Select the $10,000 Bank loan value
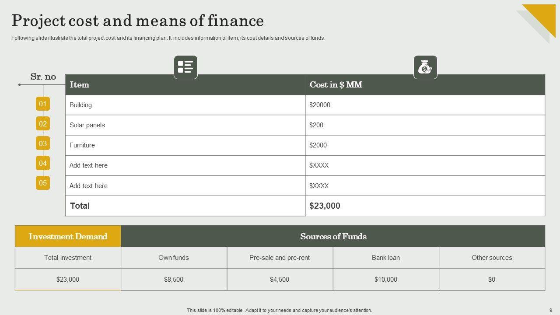 click(385, 280)
